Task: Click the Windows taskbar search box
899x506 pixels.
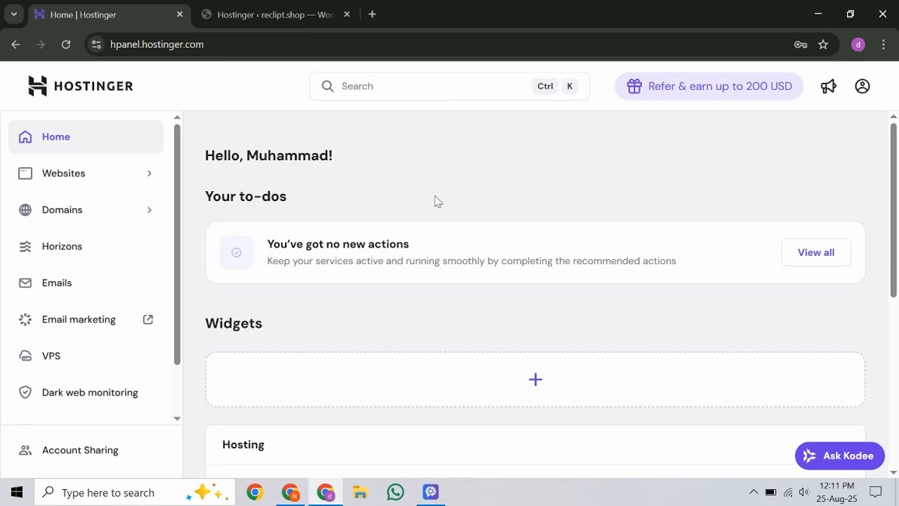Action: (133, 492)
